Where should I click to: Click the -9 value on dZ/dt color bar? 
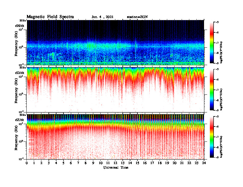[x=217, y=157]
